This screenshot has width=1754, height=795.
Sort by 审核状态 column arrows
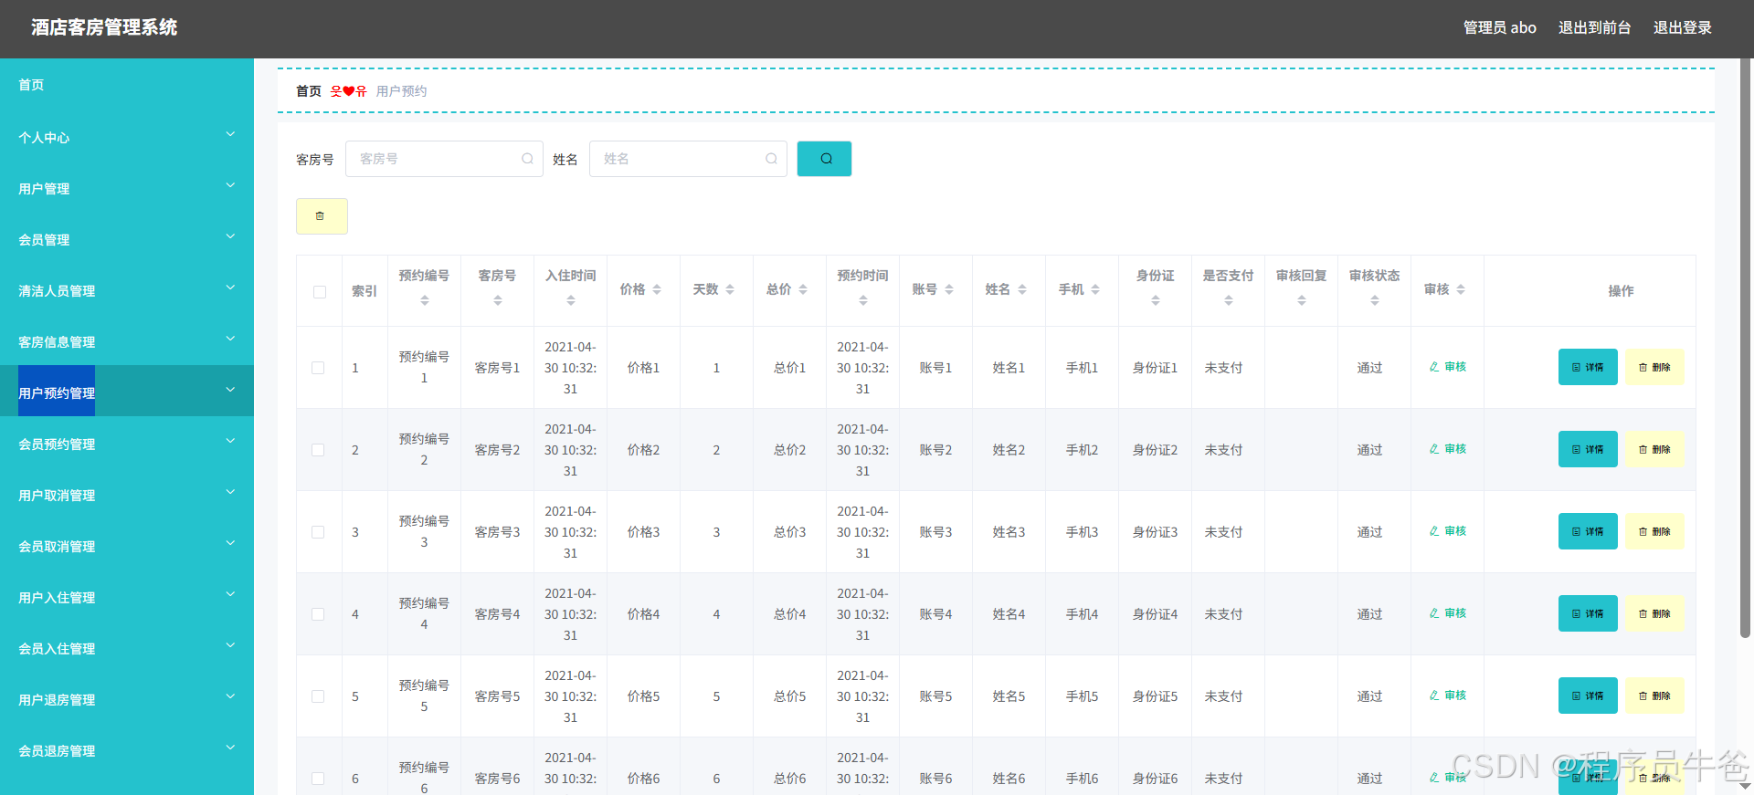pos(1375,300)
